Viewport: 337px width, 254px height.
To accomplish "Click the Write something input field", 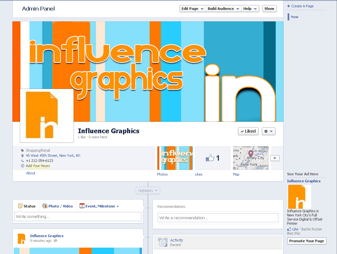I will point(78,217).
